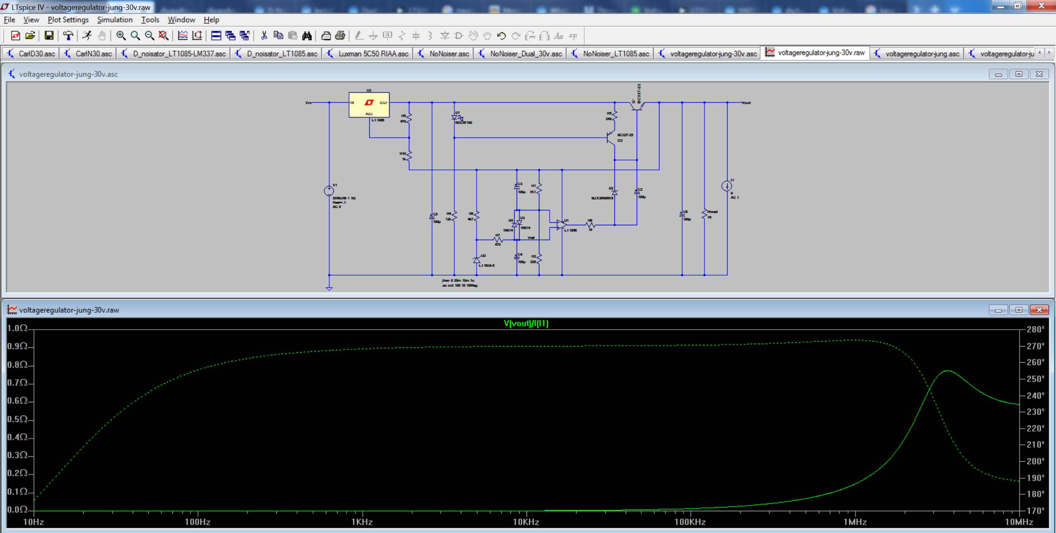Click the Pan magnifier icon
Screen dimensions: 1056x533
click(135, 36)
